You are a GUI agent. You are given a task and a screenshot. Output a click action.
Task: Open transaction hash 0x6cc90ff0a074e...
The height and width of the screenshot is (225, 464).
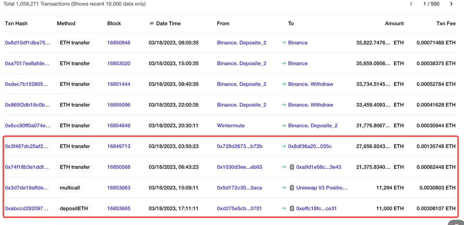tap(28, 125)
